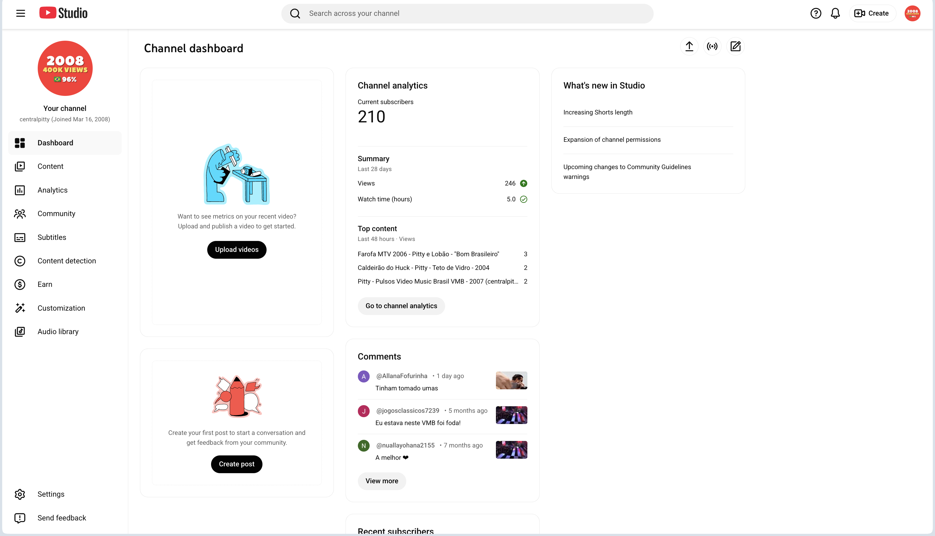Click the upload videos arrow icon
The height and width of the screenshot is (536, 935).
689,46
